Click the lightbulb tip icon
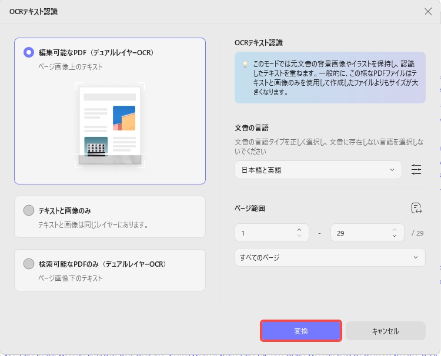Screen dimensions: 441x356 point(245,65)
